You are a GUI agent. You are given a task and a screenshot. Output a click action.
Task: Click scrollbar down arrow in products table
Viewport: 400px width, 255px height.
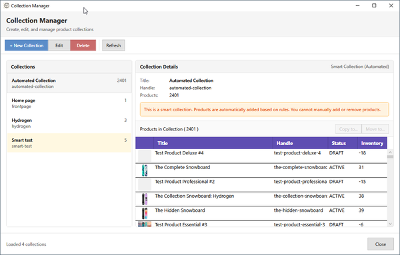[x=390, y=224]
